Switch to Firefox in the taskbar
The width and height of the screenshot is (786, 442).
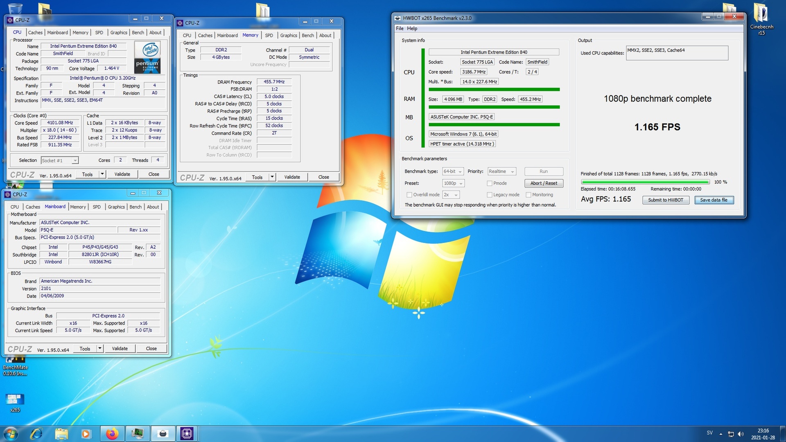pyautogui.click(x=112, y=433)
